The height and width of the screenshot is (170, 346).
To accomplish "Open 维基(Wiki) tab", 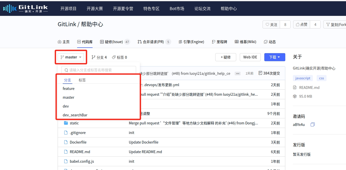I will tap(245, 42).
